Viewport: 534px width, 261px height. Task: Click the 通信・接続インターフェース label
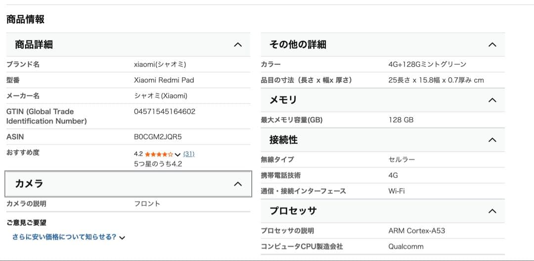(304, 191)
